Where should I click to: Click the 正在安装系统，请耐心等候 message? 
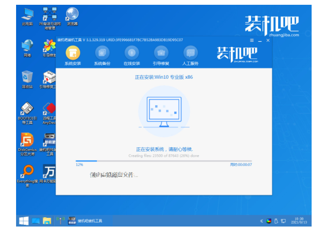[x=164, y=150]
